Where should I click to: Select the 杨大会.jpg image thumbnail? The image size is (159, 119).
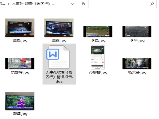(x=137, y=63)
